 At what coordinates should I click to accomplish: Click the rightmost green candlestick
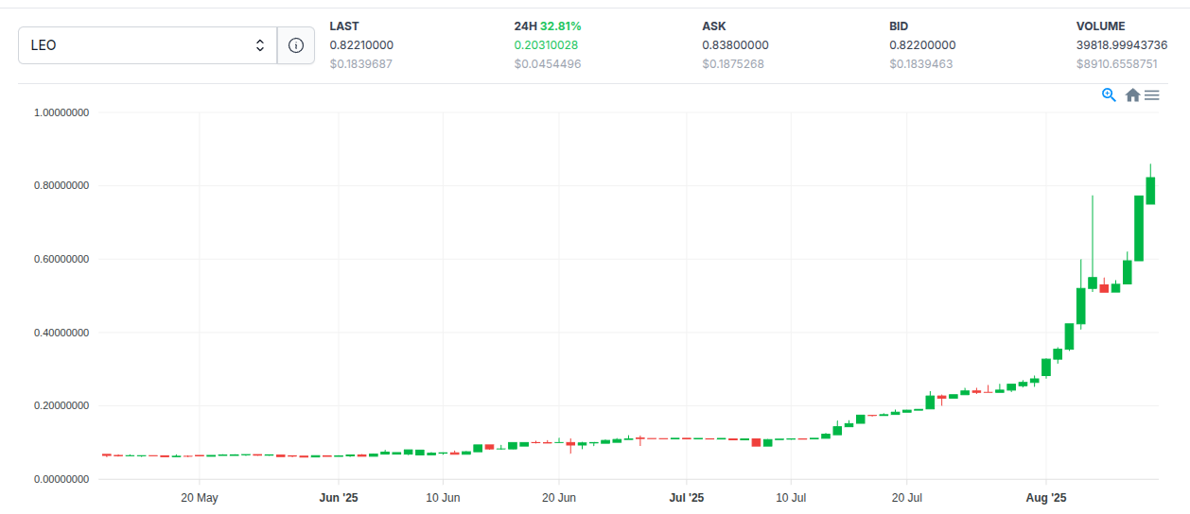pos(1150,190)
